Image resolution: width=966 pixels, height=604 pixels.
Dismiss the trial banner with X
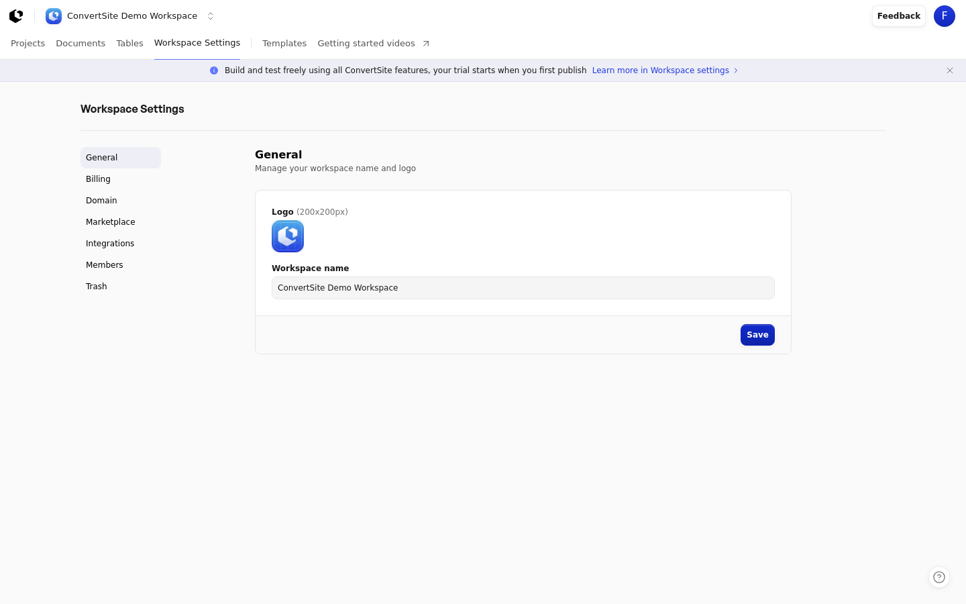[x=950, y=70]
